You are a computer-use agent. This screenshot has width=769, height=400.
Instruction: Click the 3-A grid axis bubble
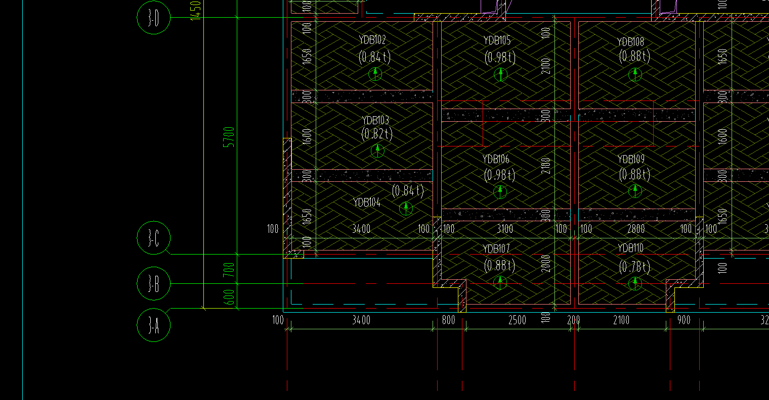(154, 325)
